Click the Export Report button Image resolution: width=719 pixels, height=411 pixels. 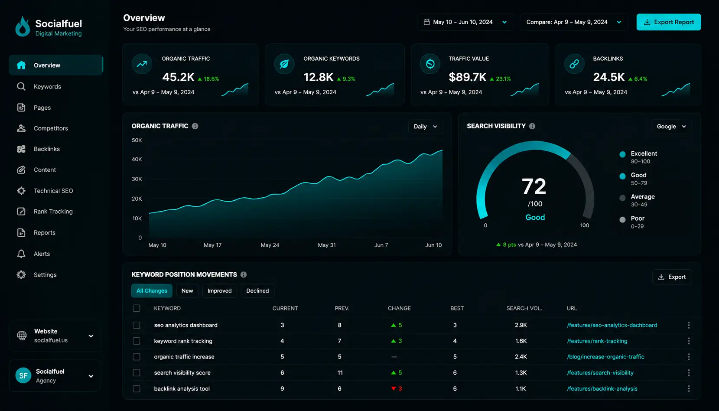click(668, 22)
